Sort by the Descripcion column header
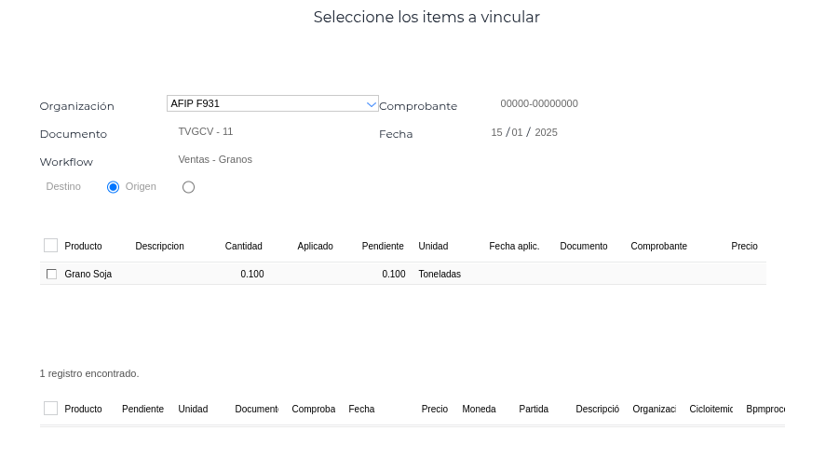The image size is (839, 458). coord(159,247)
